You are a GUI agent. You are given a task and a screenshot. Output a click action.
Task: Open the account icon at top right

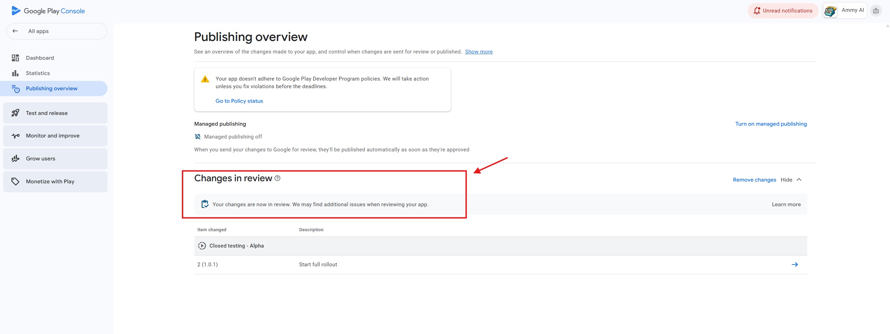876,11
